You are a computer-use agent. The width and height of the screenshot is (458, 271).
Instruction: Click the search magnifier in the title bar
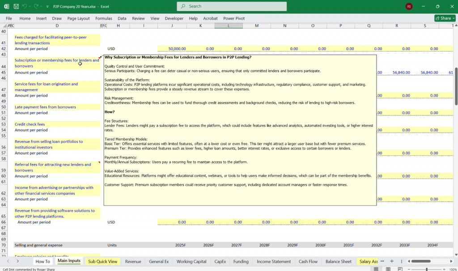(x=182, y=6)
